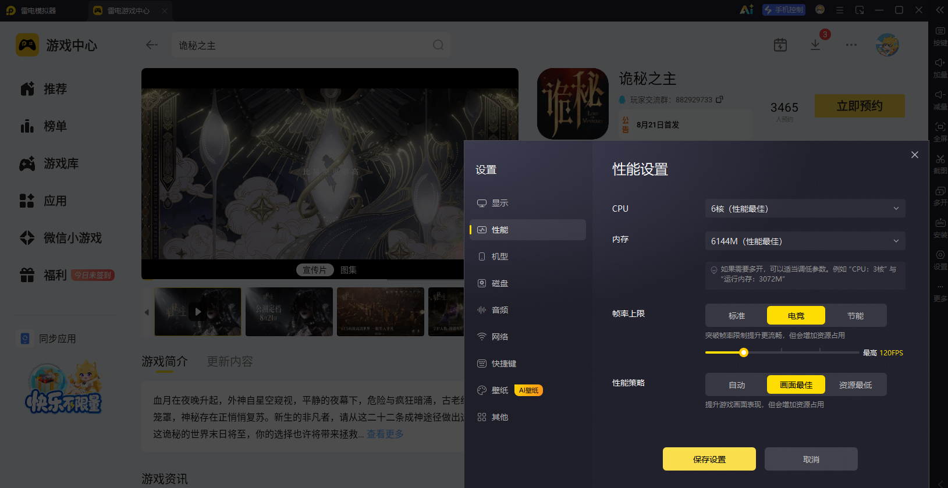Open the downloads icon with badge
Image resolution: width=948 pixels, height=488 pixels.
(x=815, y=45)
